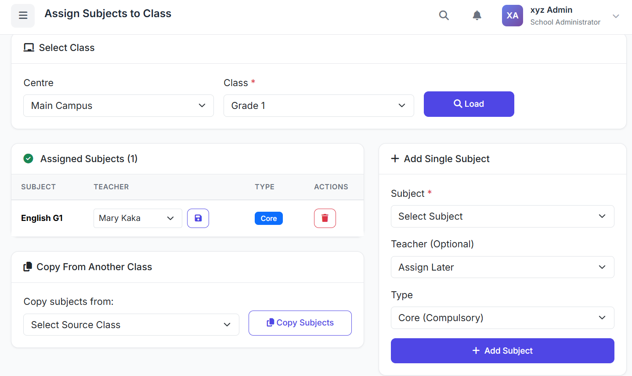The image size is (632, 376).
Task: Open the notifications bell
Action: 477,15
